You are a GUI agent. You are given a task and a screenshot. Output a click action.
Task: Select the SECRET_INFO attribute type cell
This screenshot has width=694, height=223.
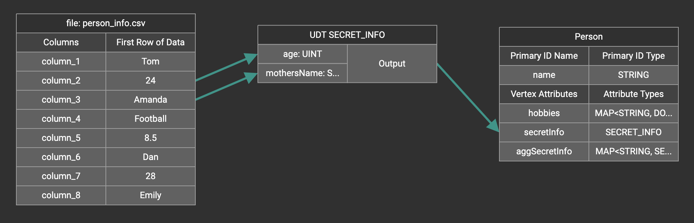coord(633,132)
